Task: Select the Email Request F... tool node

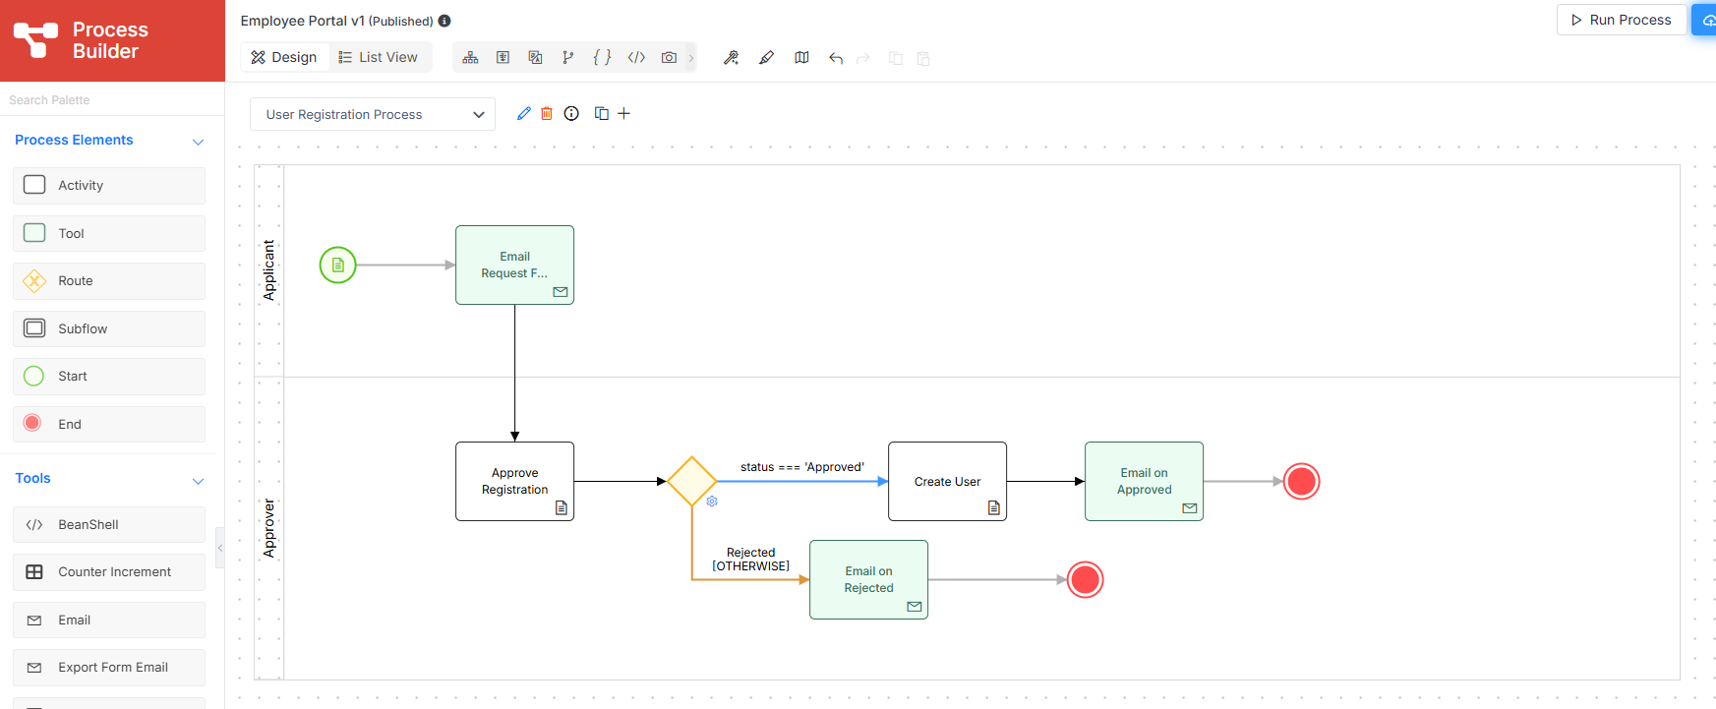Action: point(514,265)
